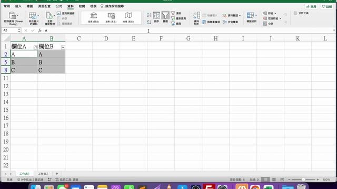Switch to Normal view
The image size is (337, 189).
[265, 180]
